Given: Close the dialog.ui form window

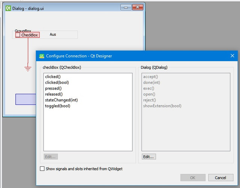Looking at the screenshot, I should 138,7.
